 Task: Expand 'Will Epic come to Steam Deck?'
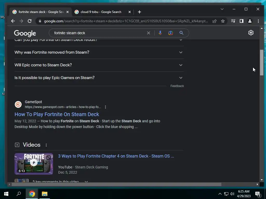coord(99,65)
